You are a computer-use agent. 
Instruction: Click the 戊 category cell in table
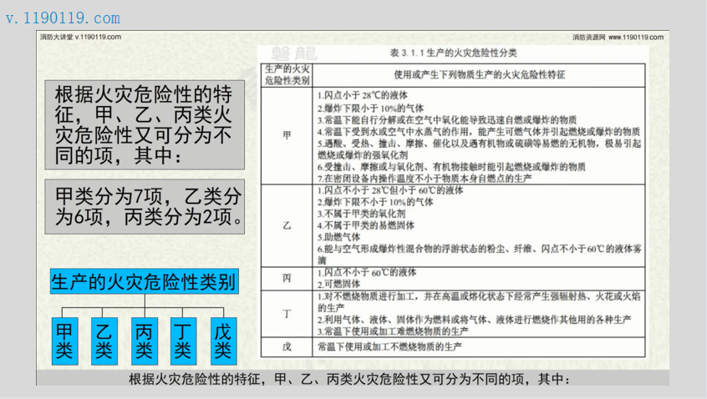[287, 346]
